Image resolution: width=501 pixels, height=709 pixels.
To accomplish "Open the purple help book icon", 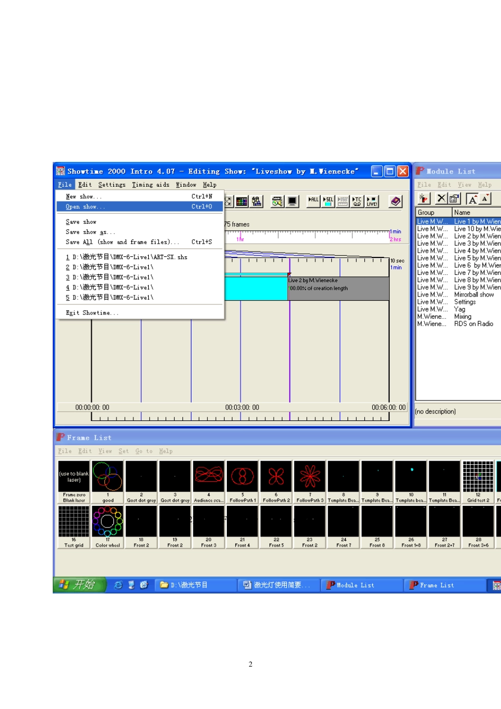I will click(x=396, y=201).
